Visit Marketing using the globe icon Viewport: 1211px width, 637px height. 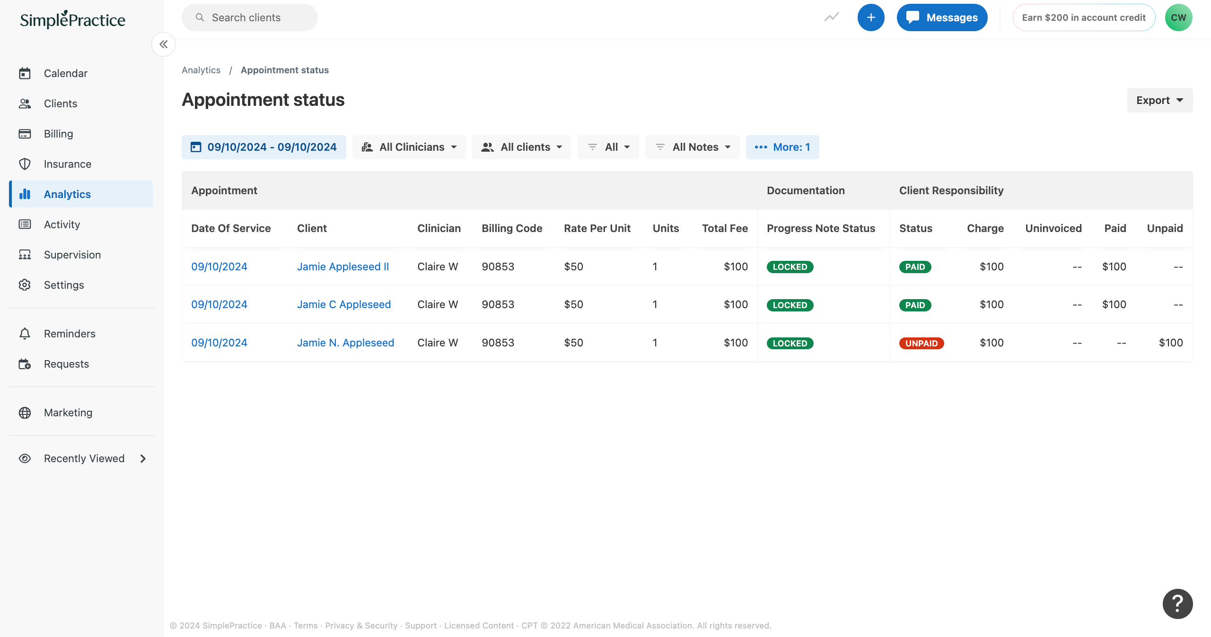point(68,412)
